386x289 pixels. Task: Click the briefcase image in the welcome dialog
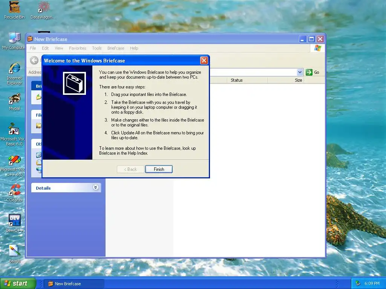[x=74, y=83]
